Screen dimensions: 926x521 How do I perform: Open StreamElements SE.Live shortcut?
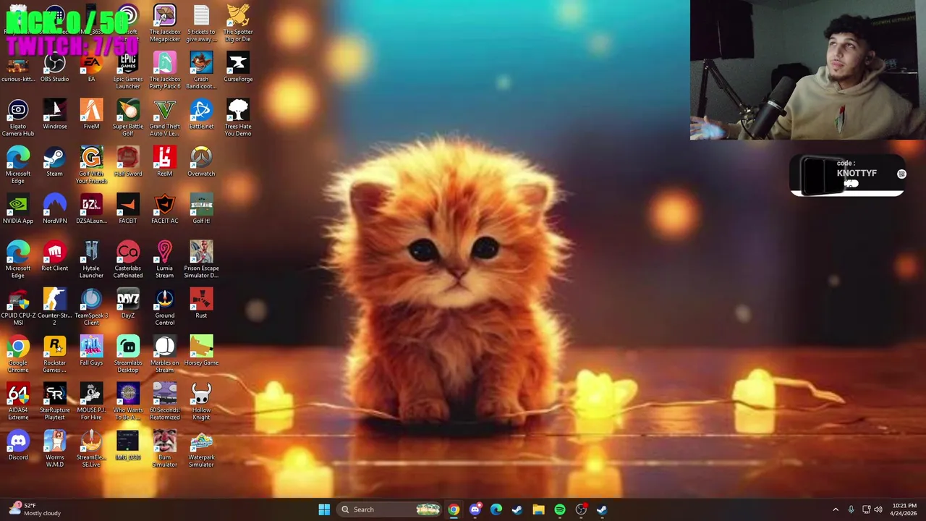coord(91,449)
